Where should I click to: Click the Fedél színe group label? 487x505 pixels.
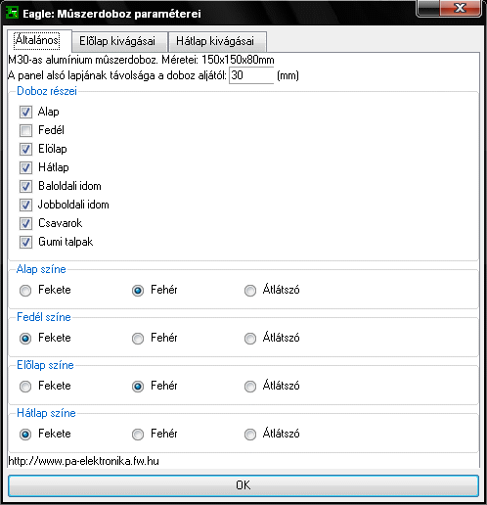coord(44,317)
